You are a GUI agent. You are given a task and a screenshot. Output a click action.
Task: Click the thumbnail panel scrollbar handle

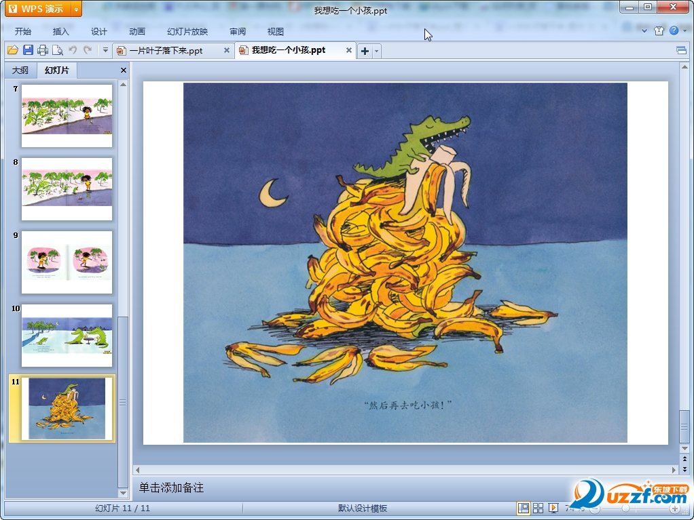click(123, 401)
